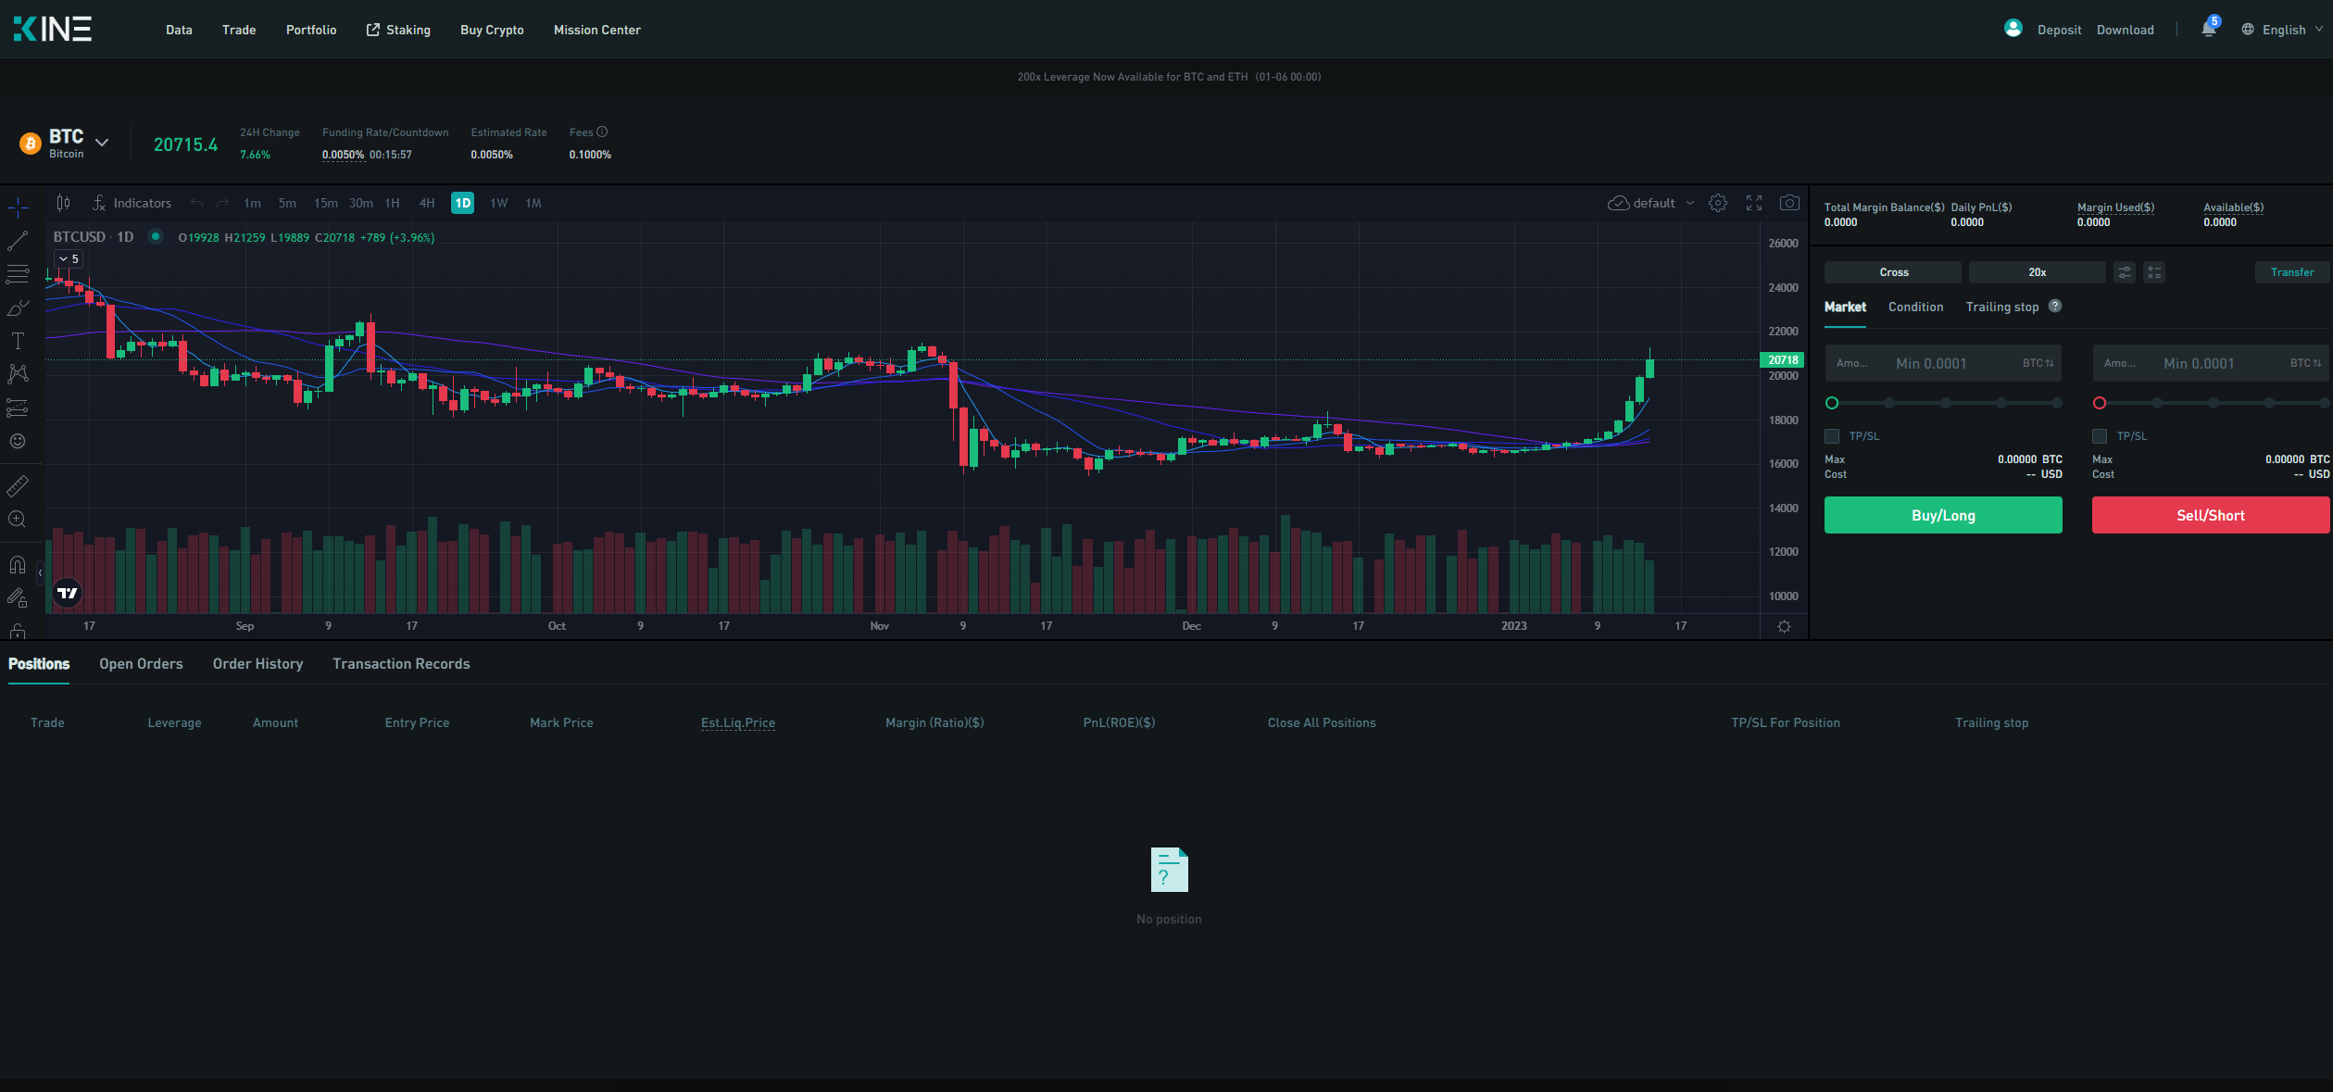Select the trend line drawing tool
The image size is (2333, 1092).
[x=18, y=241]
